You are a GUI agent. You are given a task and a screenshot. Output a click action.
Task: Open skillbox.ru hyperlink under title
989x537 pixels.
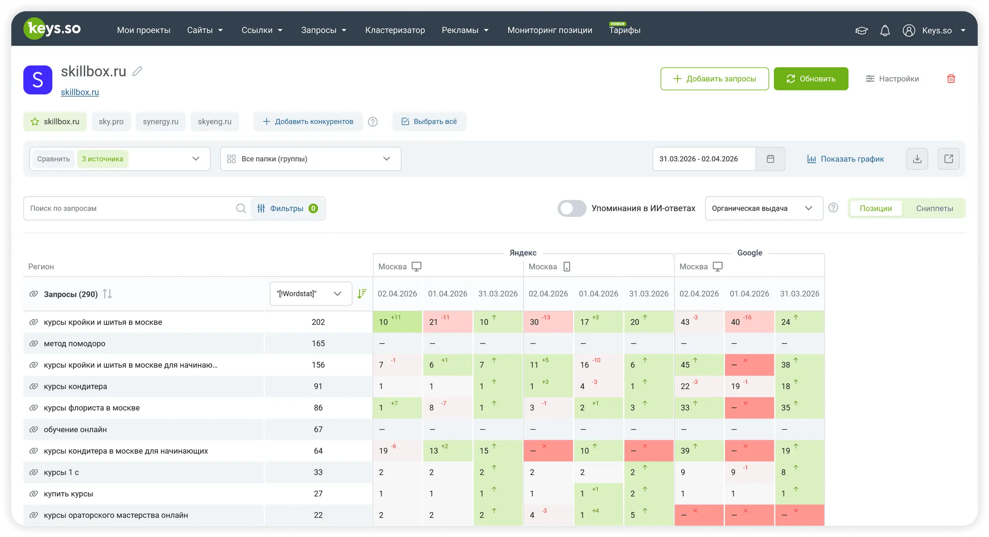[80, 92]
